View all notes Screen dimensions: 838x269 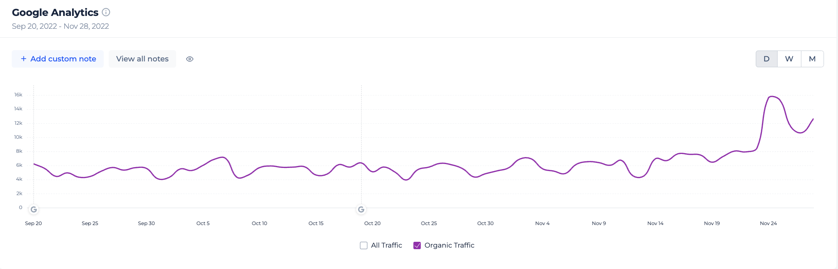(142, 59)
